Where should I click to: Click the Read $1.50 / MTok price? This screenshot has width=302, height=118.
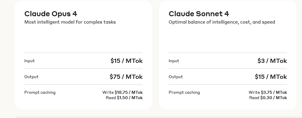[124, 98]
